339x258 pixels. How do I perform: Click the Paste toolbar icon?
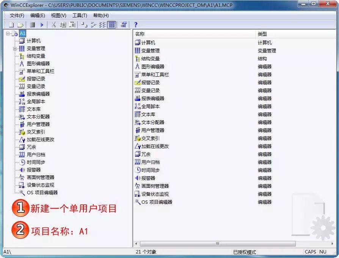(72, 25)
